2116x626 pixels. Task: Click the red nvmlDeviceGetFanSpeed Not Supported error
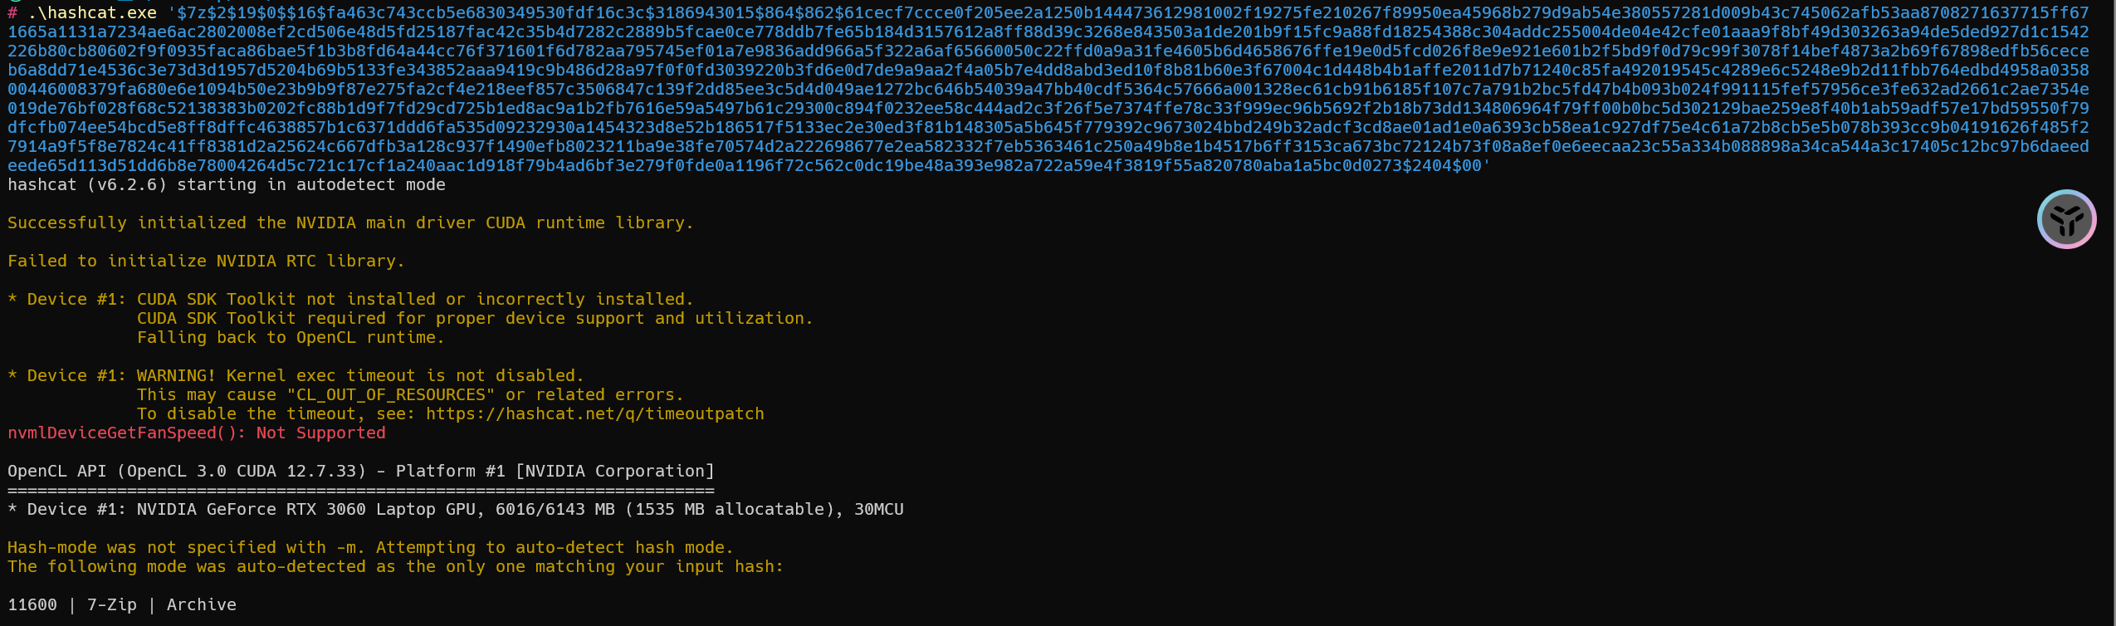point(197,433)
